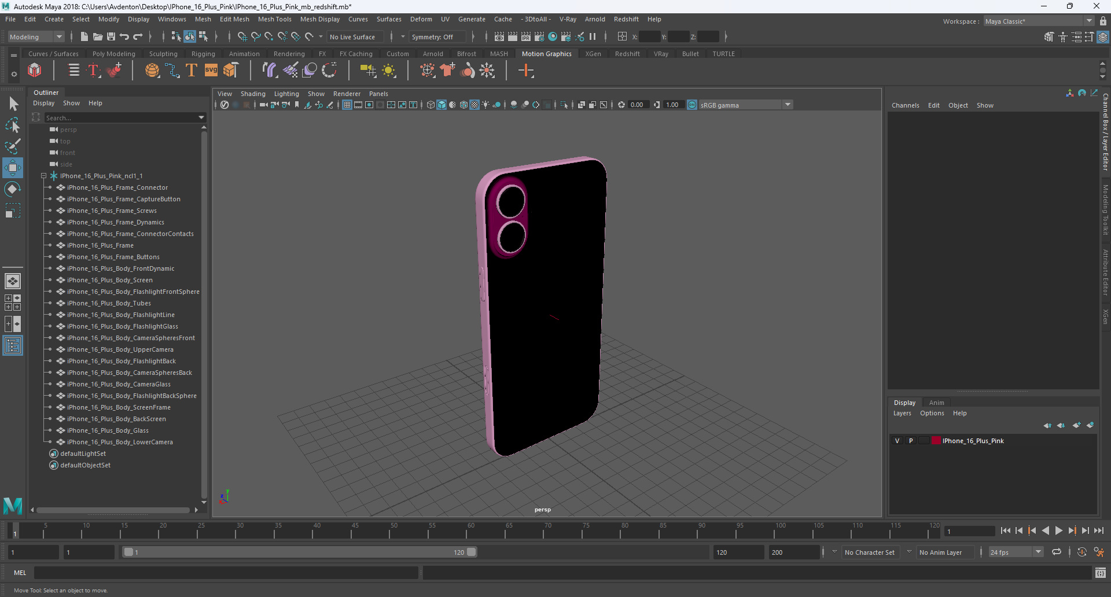Select iPhone_16_Plus_Body_Screen in Outliner
The height and width of the screenshot is (597, 1111).
(110, 280)
